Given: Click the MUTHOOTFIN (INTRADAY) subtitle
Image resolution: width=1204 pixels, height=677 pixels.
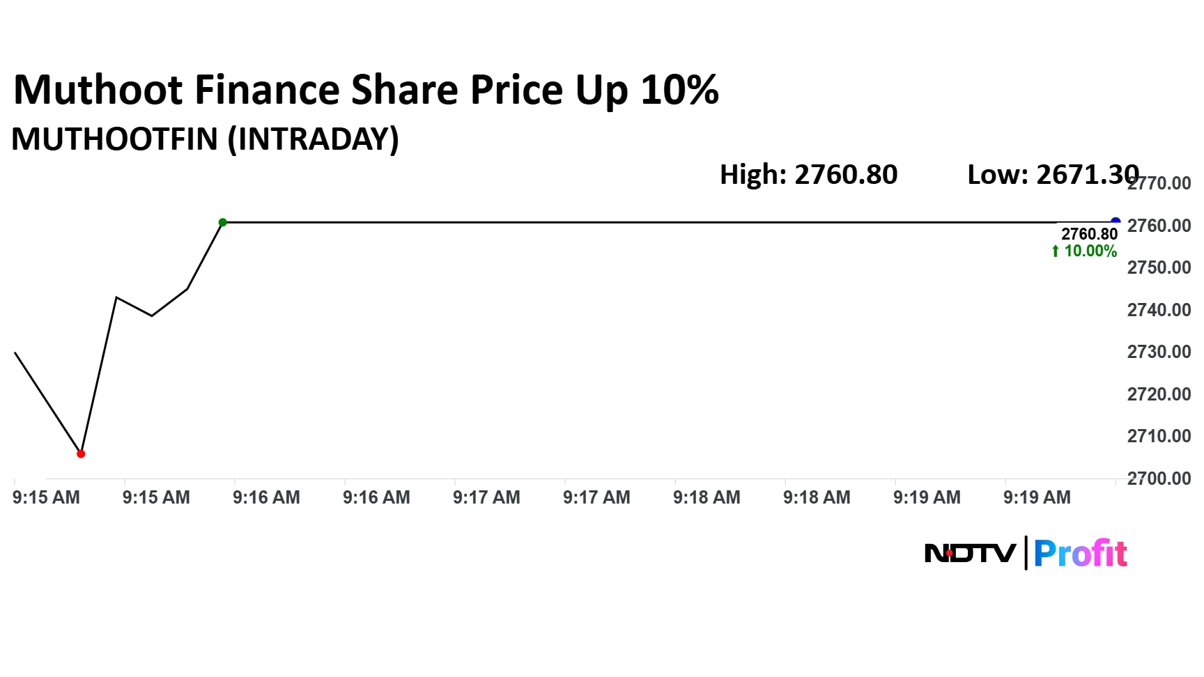Looking at the screenshot, I should click(205, 139).
